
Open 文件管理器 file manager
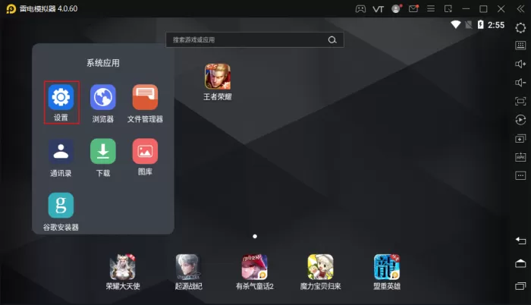(x=145, y=98)
